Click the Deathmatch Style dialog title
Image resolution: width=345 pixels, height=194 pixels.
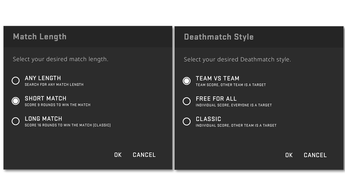click(x=219, y=37)
